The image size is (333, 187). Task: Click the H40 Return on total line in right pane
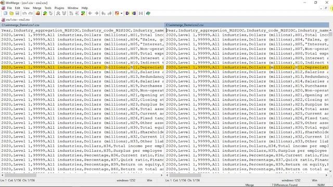point(247,169)
